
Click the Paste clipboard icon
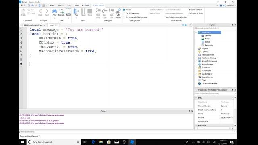23,12
